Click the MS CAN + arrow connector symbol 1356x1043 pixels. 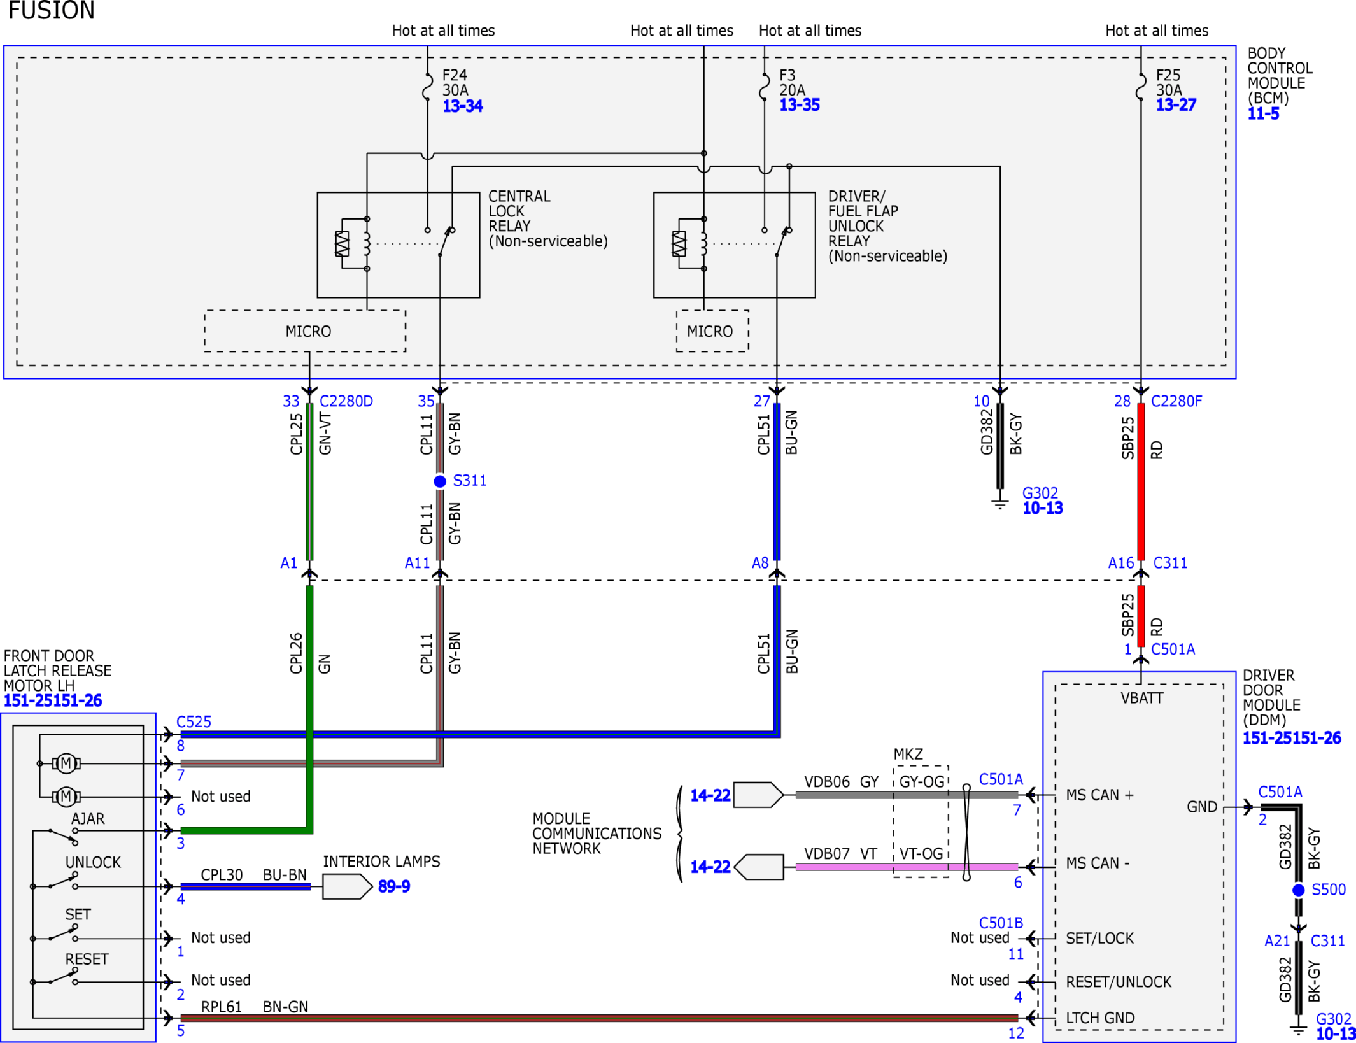[758, 795]
